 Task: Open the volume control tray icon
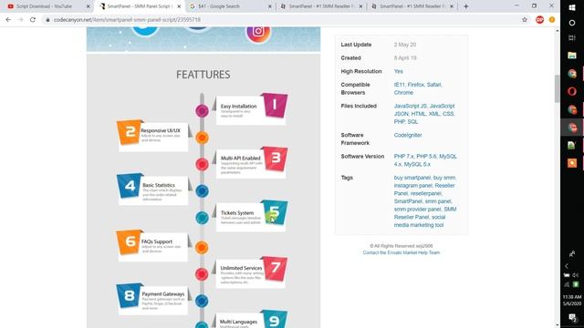[x=576, y=275]
